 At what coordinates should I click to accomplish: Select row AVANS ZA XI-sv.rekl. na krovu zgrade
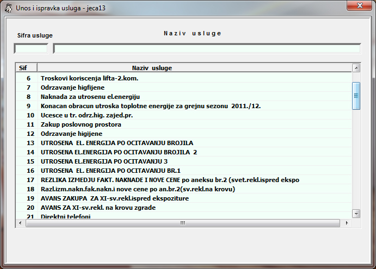pos(184,208)
